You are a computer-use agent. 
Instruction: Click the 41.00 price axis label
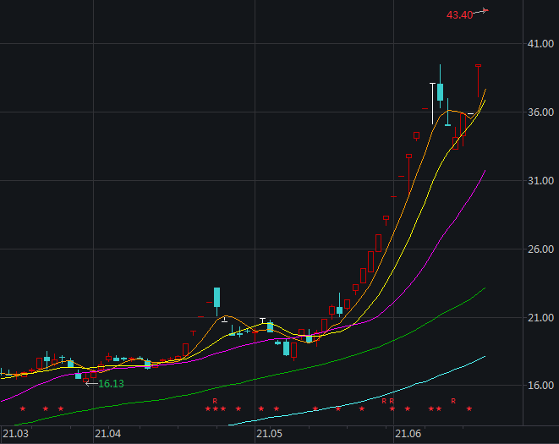(536, 44)
